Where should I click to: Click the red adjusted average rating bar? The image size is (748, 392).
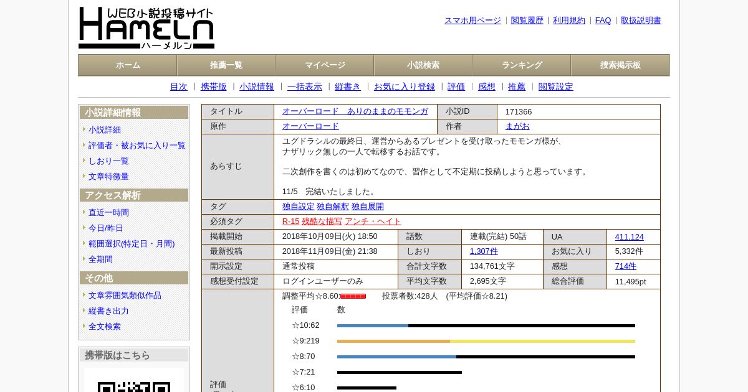point(353,296)
